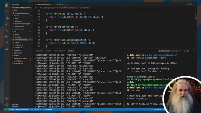Kill terminal with the trash icon

click(188, 51)
